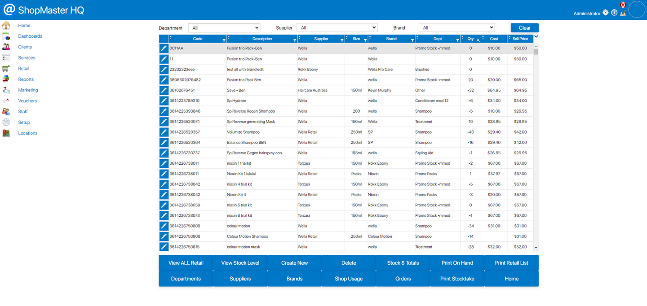The width and height of the screenshot is (647, 306).
Task: Click code cell 3614226520074
Action: point(198,122)
